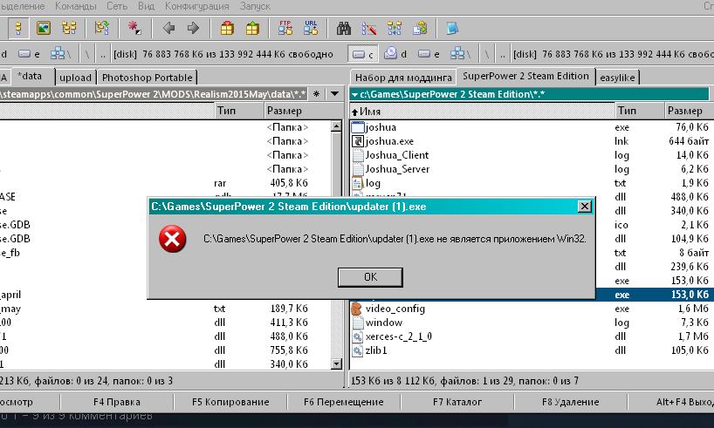Screen dimensions: 714x428
Task: Switch to Photoshop Portable tab
Action: click(148, 78)
